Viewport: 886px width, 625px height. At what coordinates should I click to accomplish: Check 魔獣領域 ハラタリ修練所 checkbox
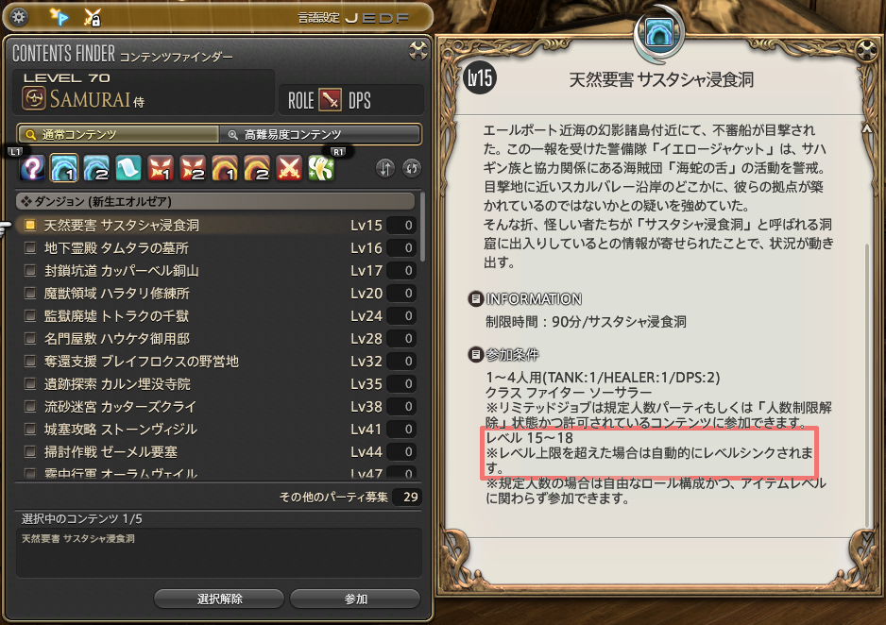coord(30,293)
